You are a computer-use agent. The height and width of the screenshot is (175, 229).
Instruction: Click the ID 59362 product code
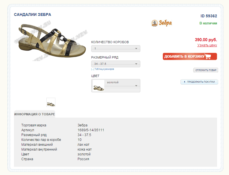click(x=209, y=16)
